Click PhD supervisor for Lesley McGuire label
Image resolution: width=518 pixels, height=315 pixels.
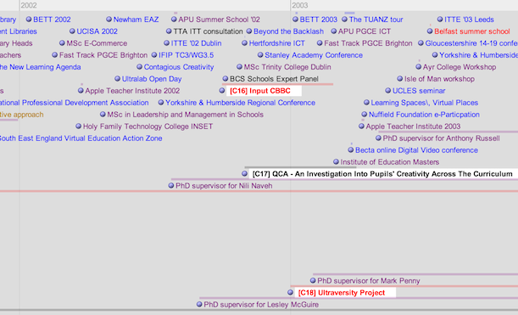click(x=261, y=305)
